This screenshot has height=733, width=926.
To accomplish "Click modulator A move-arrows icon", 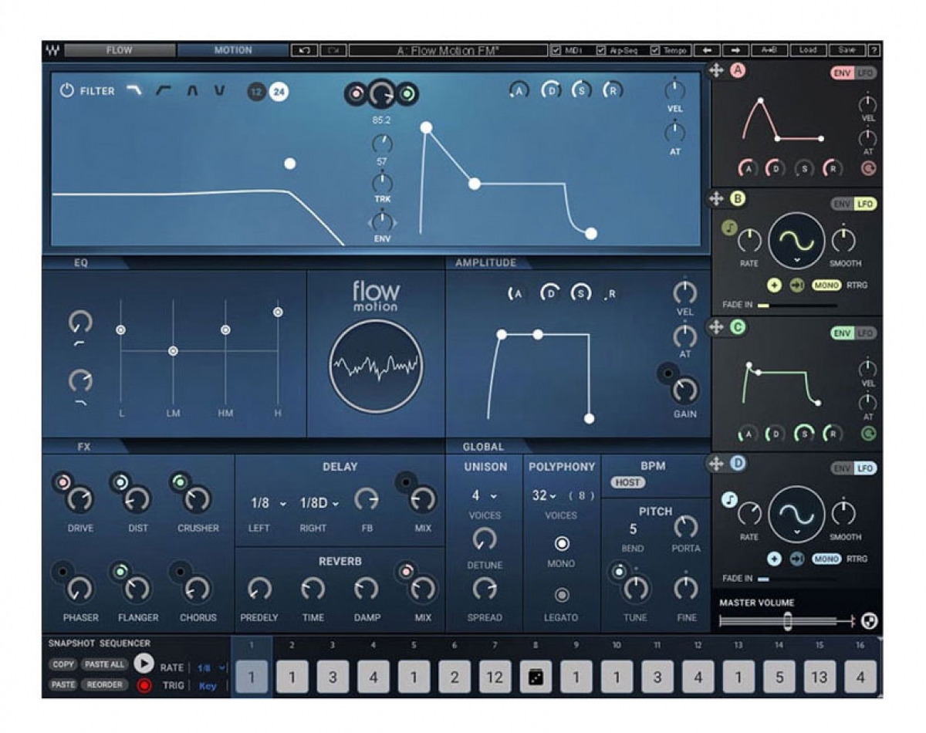I will click(716, 71).
